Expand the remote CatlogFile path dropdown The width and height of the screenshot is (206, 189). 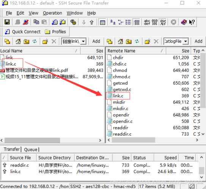click(186, 41)
